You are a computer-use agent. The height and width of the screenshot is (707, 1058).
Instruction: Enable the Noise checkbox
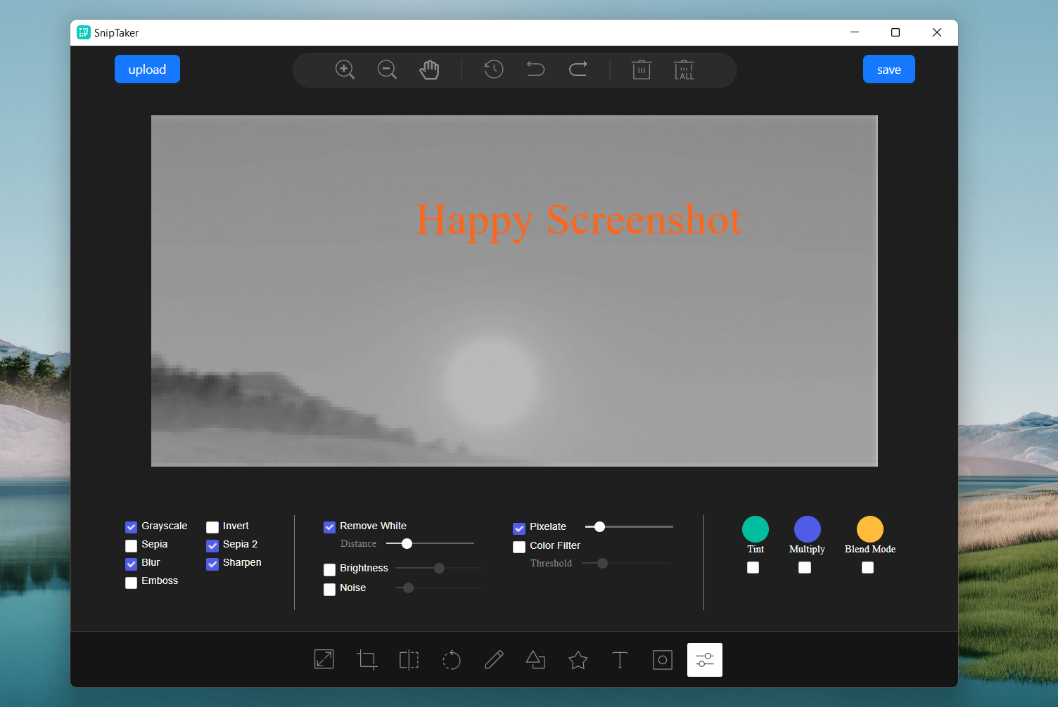[x=329, y=589]
